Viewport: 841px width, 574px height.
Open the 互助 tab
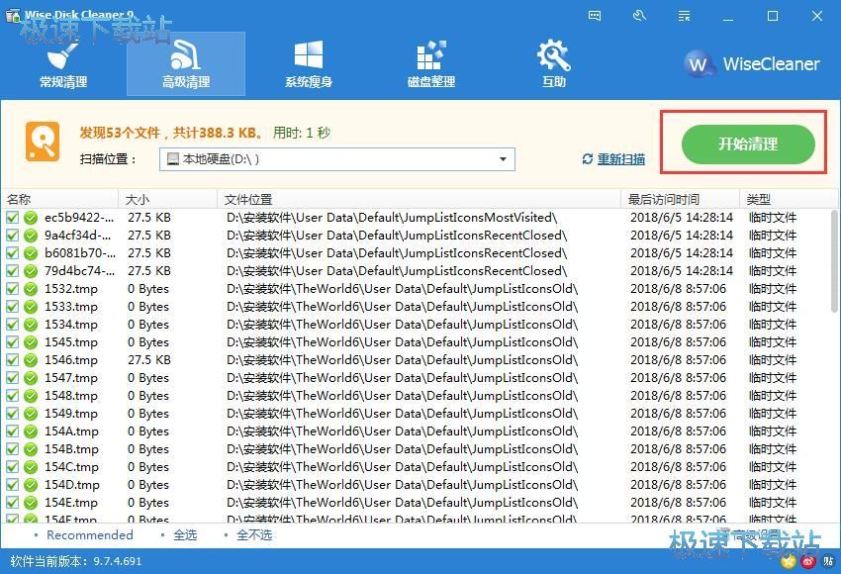[x=553, y=64]
